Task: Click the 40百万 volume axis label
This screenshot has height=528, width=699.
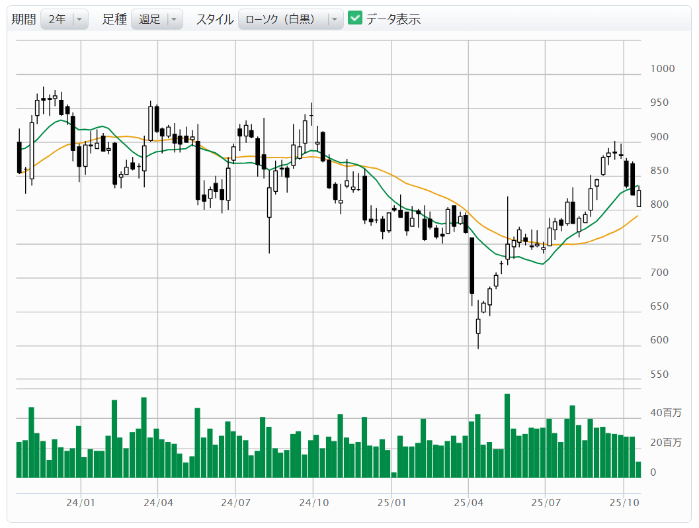Action: (665, 413)
